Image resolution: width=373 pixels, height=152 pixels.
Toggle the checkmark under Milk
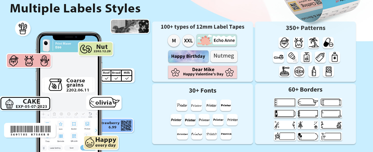pos(127,79)
